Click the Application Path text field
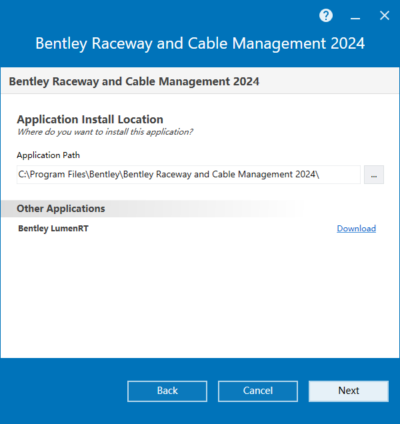400x424 pixels. pyautogui.click(x=189, y=175)
